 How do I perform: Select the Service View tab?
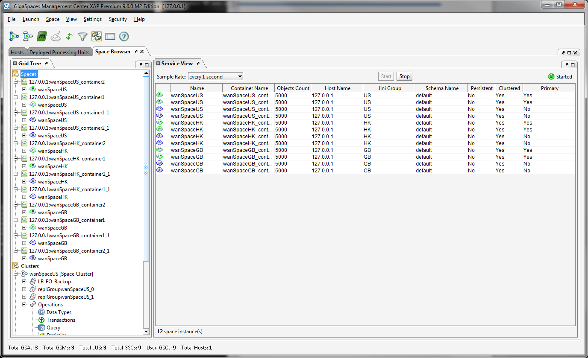(x=177, y=63)
